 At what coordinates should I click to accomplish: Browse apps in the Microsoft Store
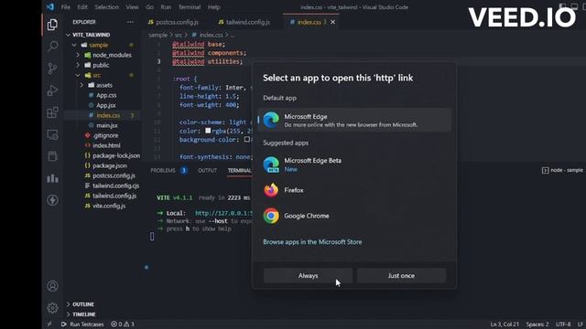[x=312, y=241]
